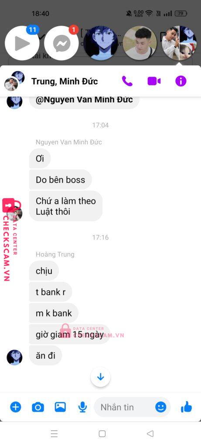Open the group chat head with collage photo
Viewport: 201px width, 446px height.
click(x=179, y=43)
